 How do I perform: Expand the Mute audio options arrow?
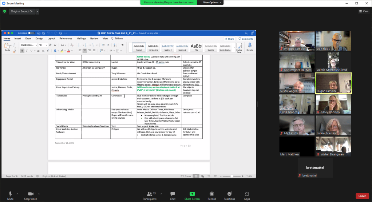(x=17, y=194)
